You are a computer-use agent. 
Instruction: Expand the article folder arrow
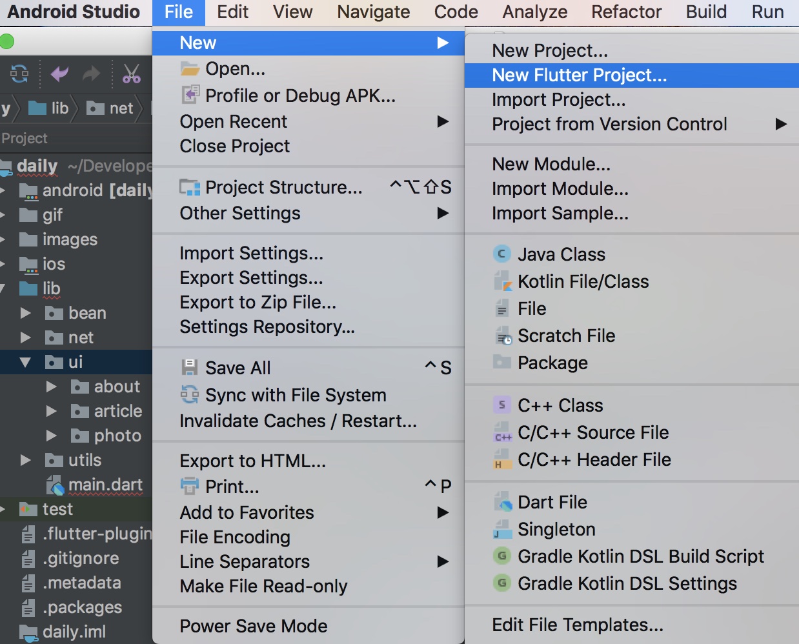pyautogui.click(x=52, y=411)
